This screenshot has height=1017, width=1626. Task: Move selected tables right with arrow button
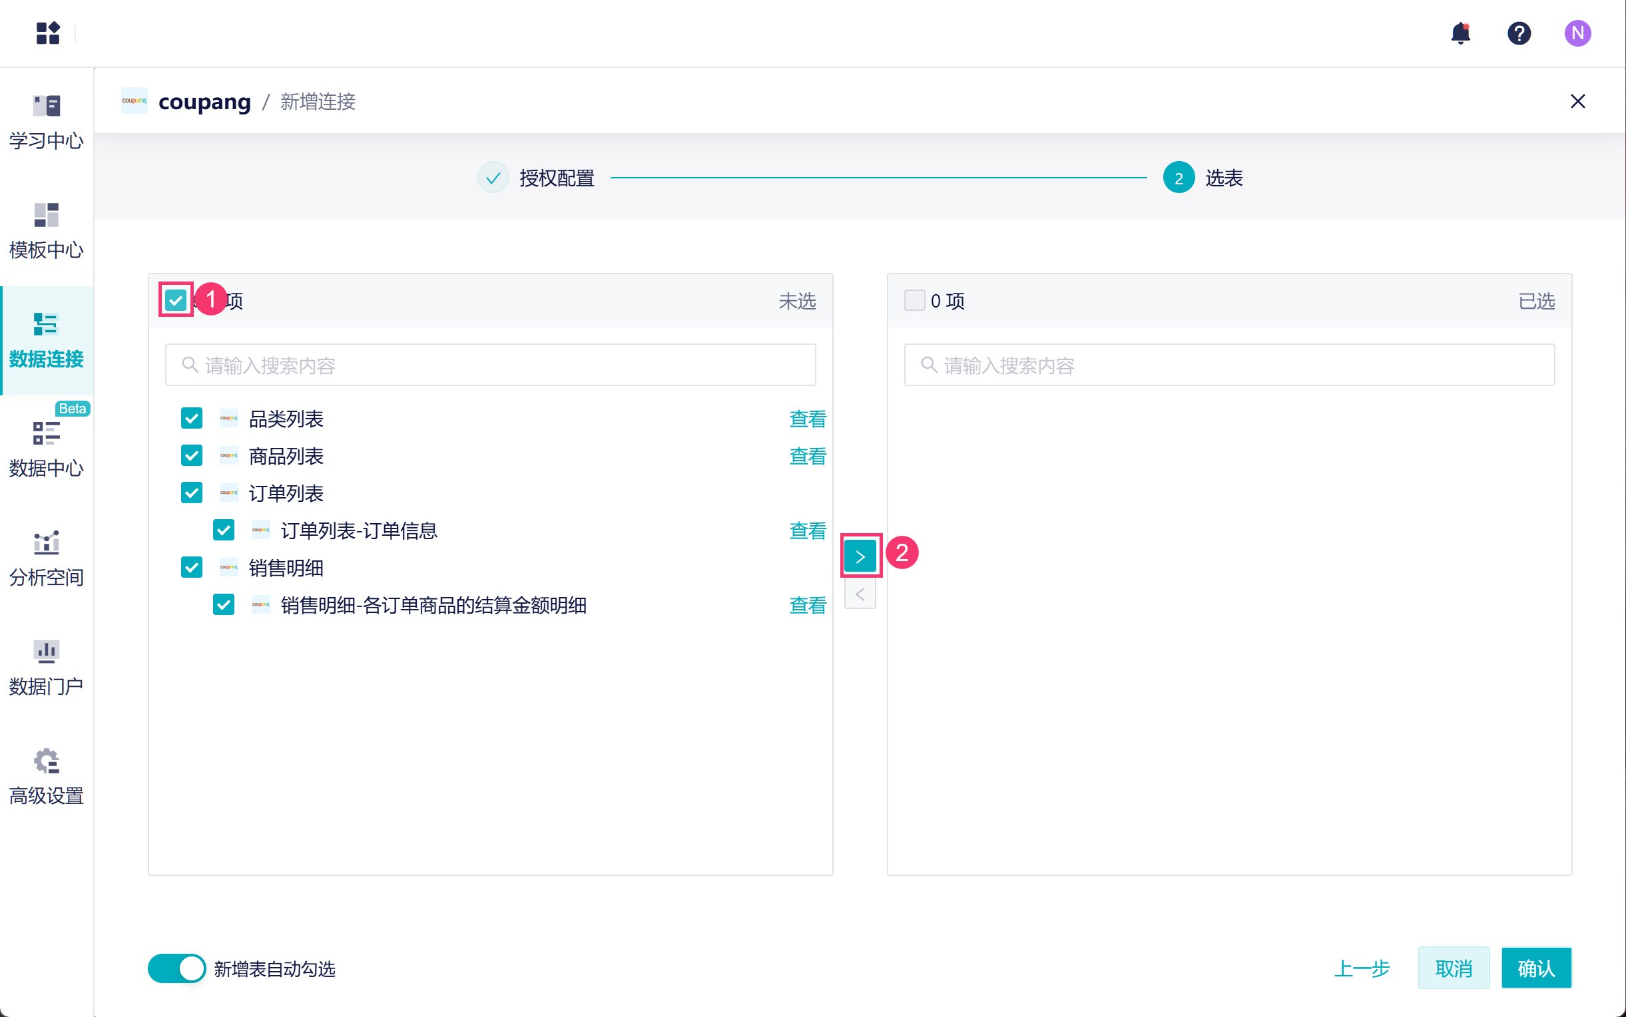point(860,556)
